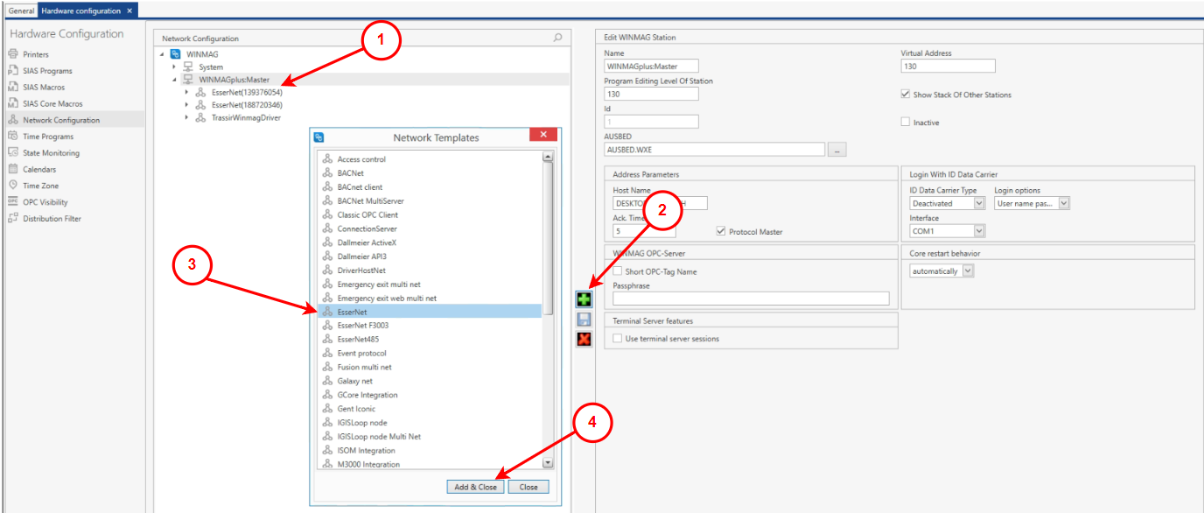Enable Short OPC-Tag Name checkbox
Viewport: 1204px width, 513px height.
(x=618, y=271)
